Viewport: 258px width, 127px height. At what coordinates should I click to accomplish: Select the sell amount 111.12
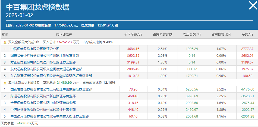click(x=192, y=69)
